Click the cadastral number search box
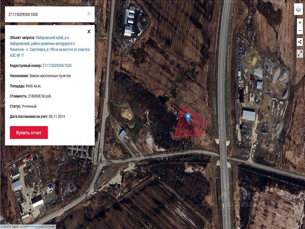The height and width of the screenshot is (229, 305). point(46,15)
